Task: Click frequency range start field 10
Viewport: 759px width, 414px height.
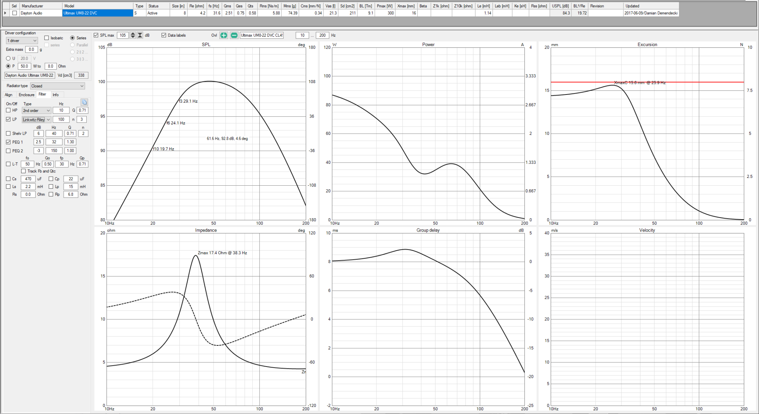Action: pos(302,35)
